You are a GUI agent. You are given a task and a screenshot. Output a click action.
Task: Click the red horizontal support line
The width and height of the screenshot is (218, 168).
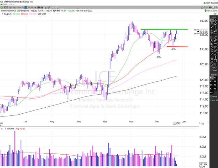pos(177,47)
